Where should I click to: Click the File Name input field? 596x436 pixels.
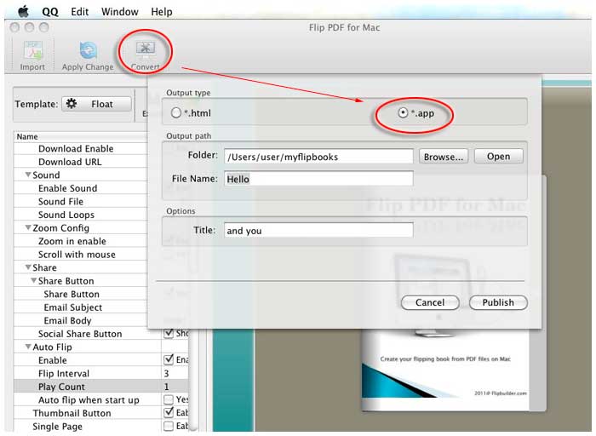click(318, 179)
